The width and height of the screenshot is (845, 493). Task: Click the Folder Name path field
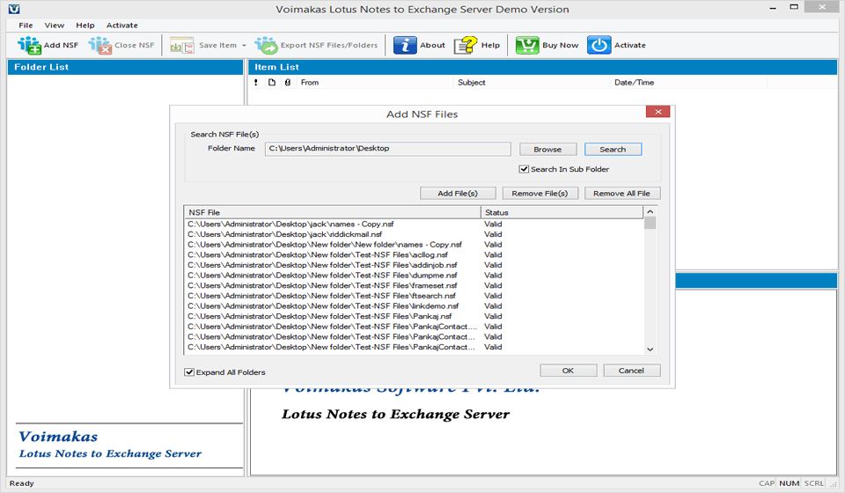(387, 149)
